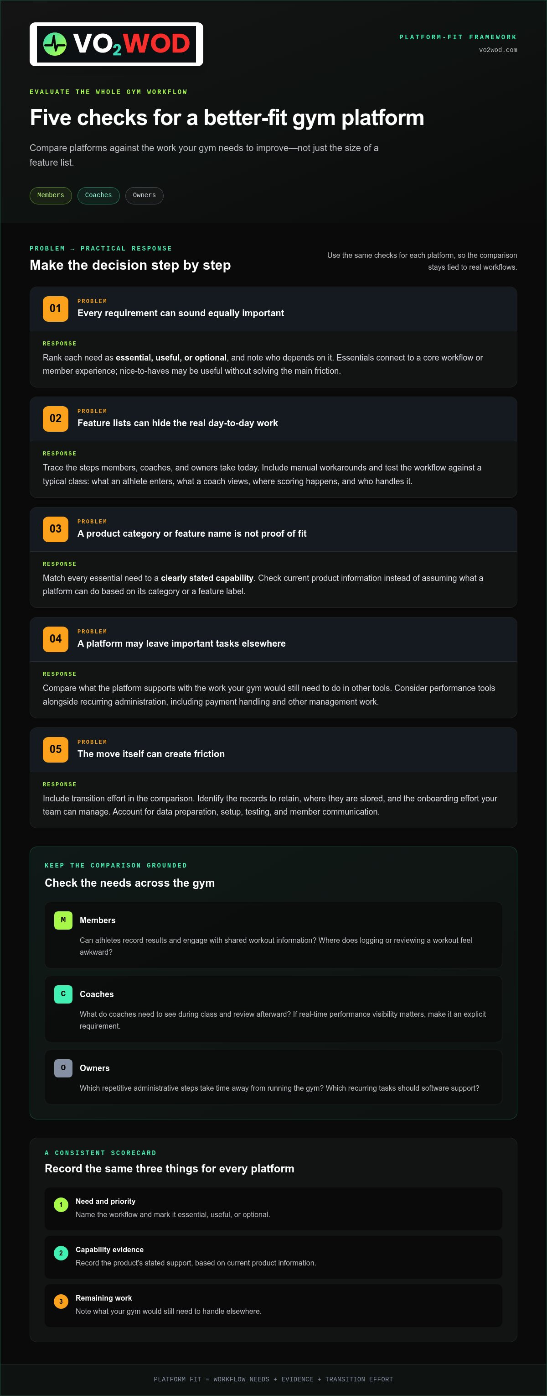Click the gray O Owners icon
Image resolution: width=547 pixels, height=1396 pixels.
coord(63,1068)
